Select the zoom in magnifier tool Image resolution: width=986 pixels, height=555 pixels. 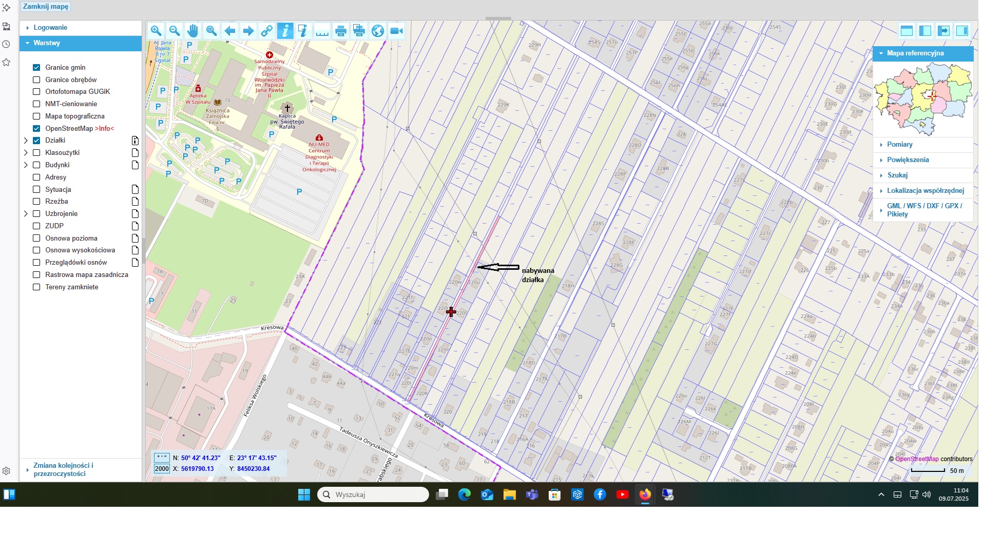coord(156,31)
